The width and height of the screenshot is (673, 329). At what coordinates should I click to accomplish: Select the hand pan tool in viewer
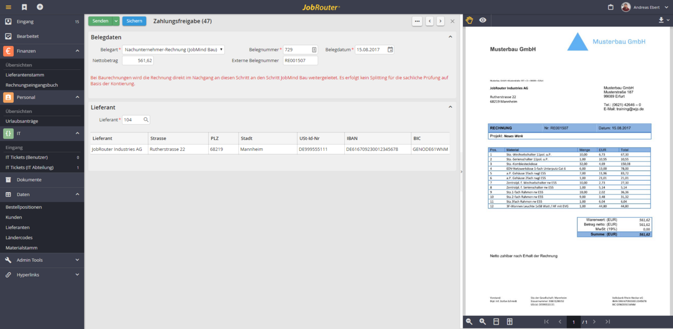(469, 20)
